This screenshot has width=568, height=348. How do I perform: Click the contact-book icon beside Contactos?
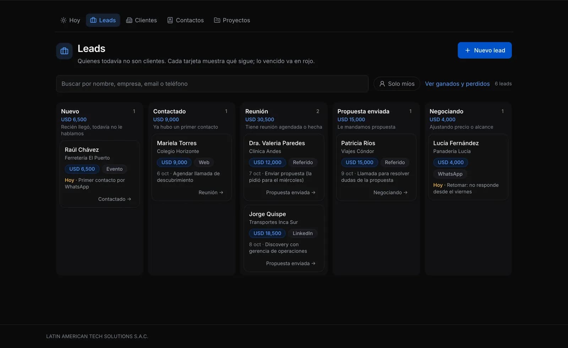pyautogui.click(x=170, y=20)
